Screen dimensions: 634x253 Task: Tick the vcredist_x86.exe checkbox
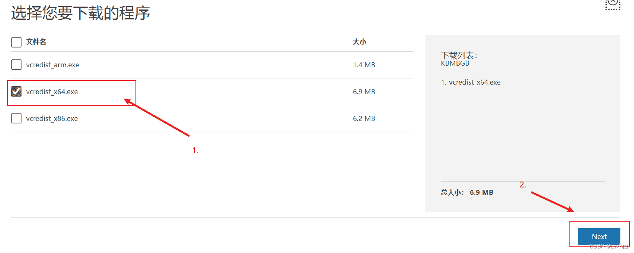coord(16,118)
